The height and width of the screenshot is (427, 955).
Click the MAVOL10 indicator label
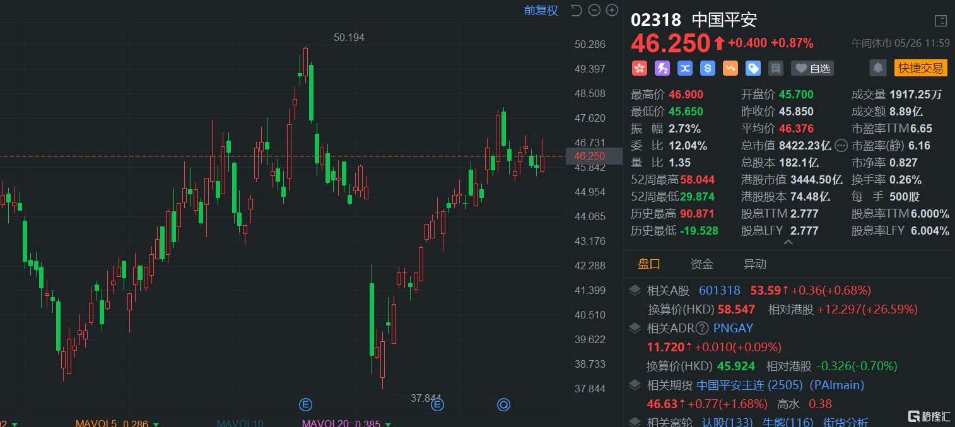[x=241, y=424]
